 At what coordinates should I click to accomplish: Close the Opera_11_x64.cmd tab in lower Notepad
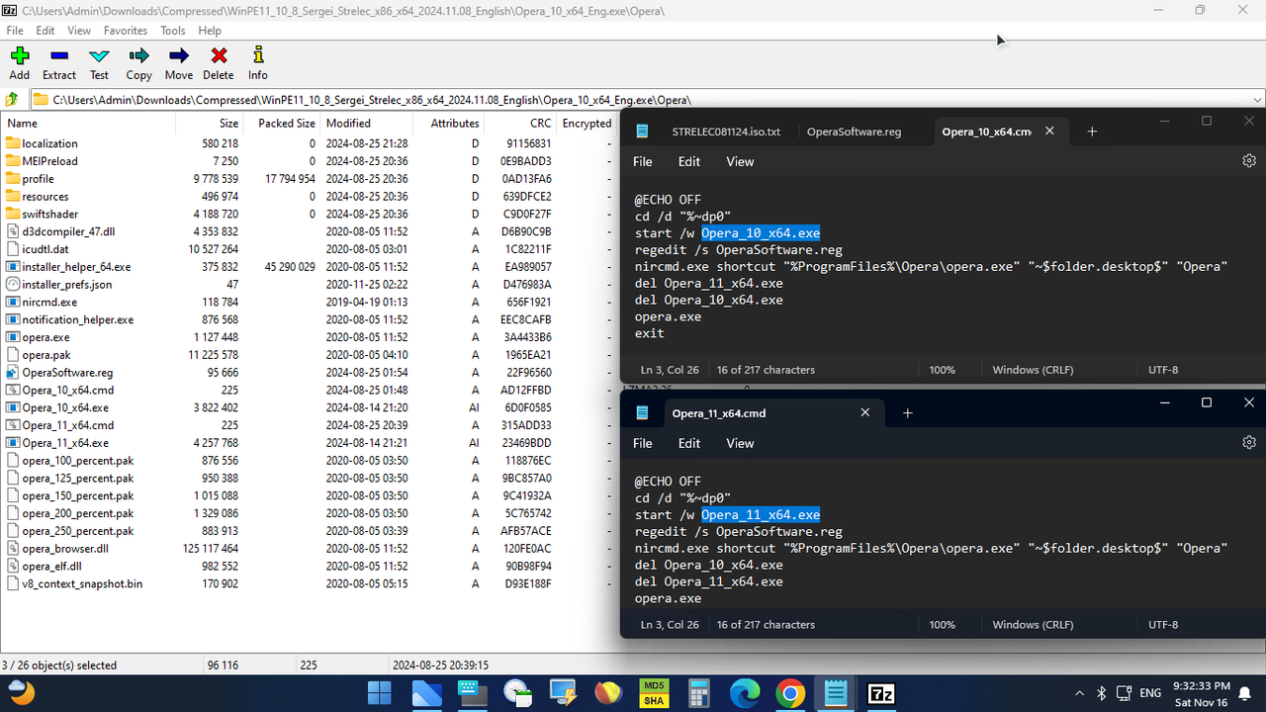coord(864,413)
